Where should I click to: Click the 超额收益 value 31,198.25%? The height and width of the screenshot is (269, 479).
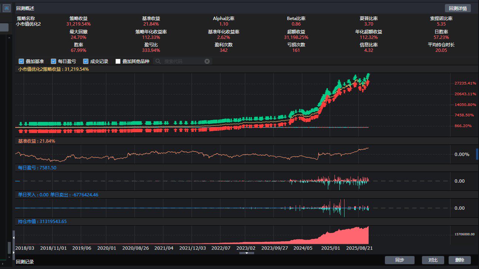(296, 37)
